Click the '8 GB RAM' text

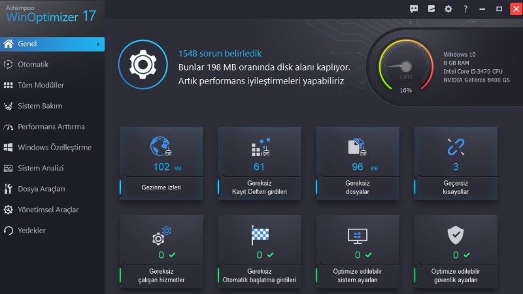[456, 63]
